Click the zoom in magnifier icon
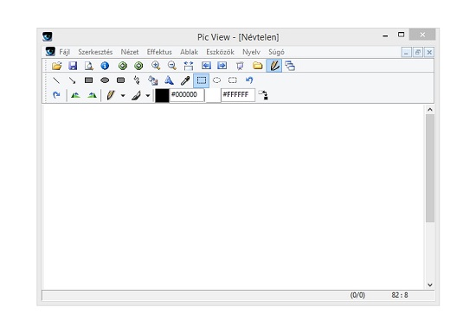 [156, 66]
